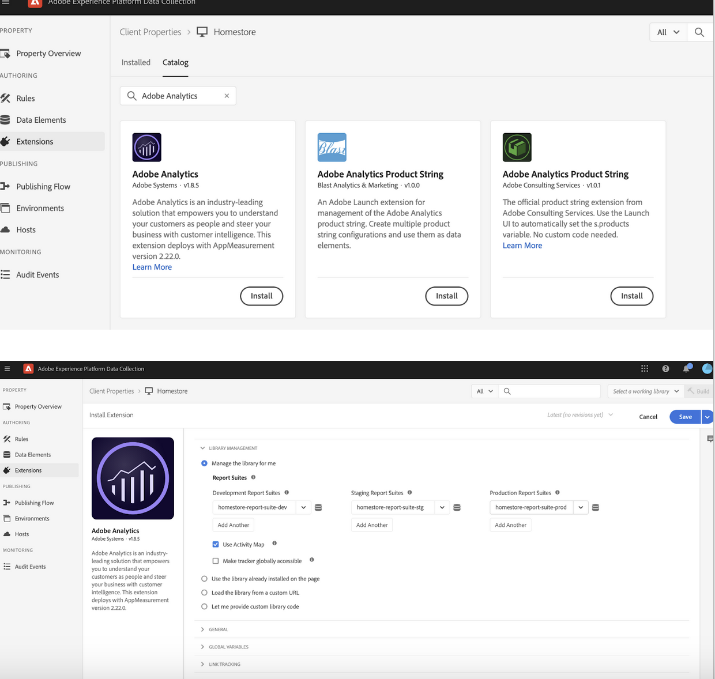715x679 pixels.
Task: Open Adobe Analytics extension icon in catalog
Action: coord(146,147)
